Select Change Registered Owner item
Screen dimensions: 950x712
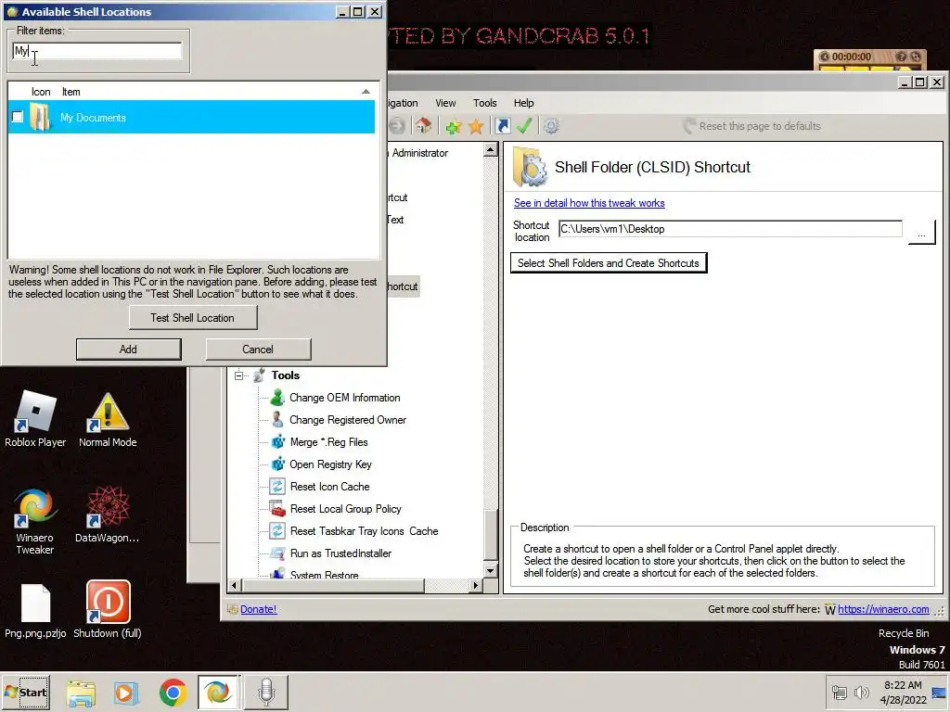[x=348, y=420]
